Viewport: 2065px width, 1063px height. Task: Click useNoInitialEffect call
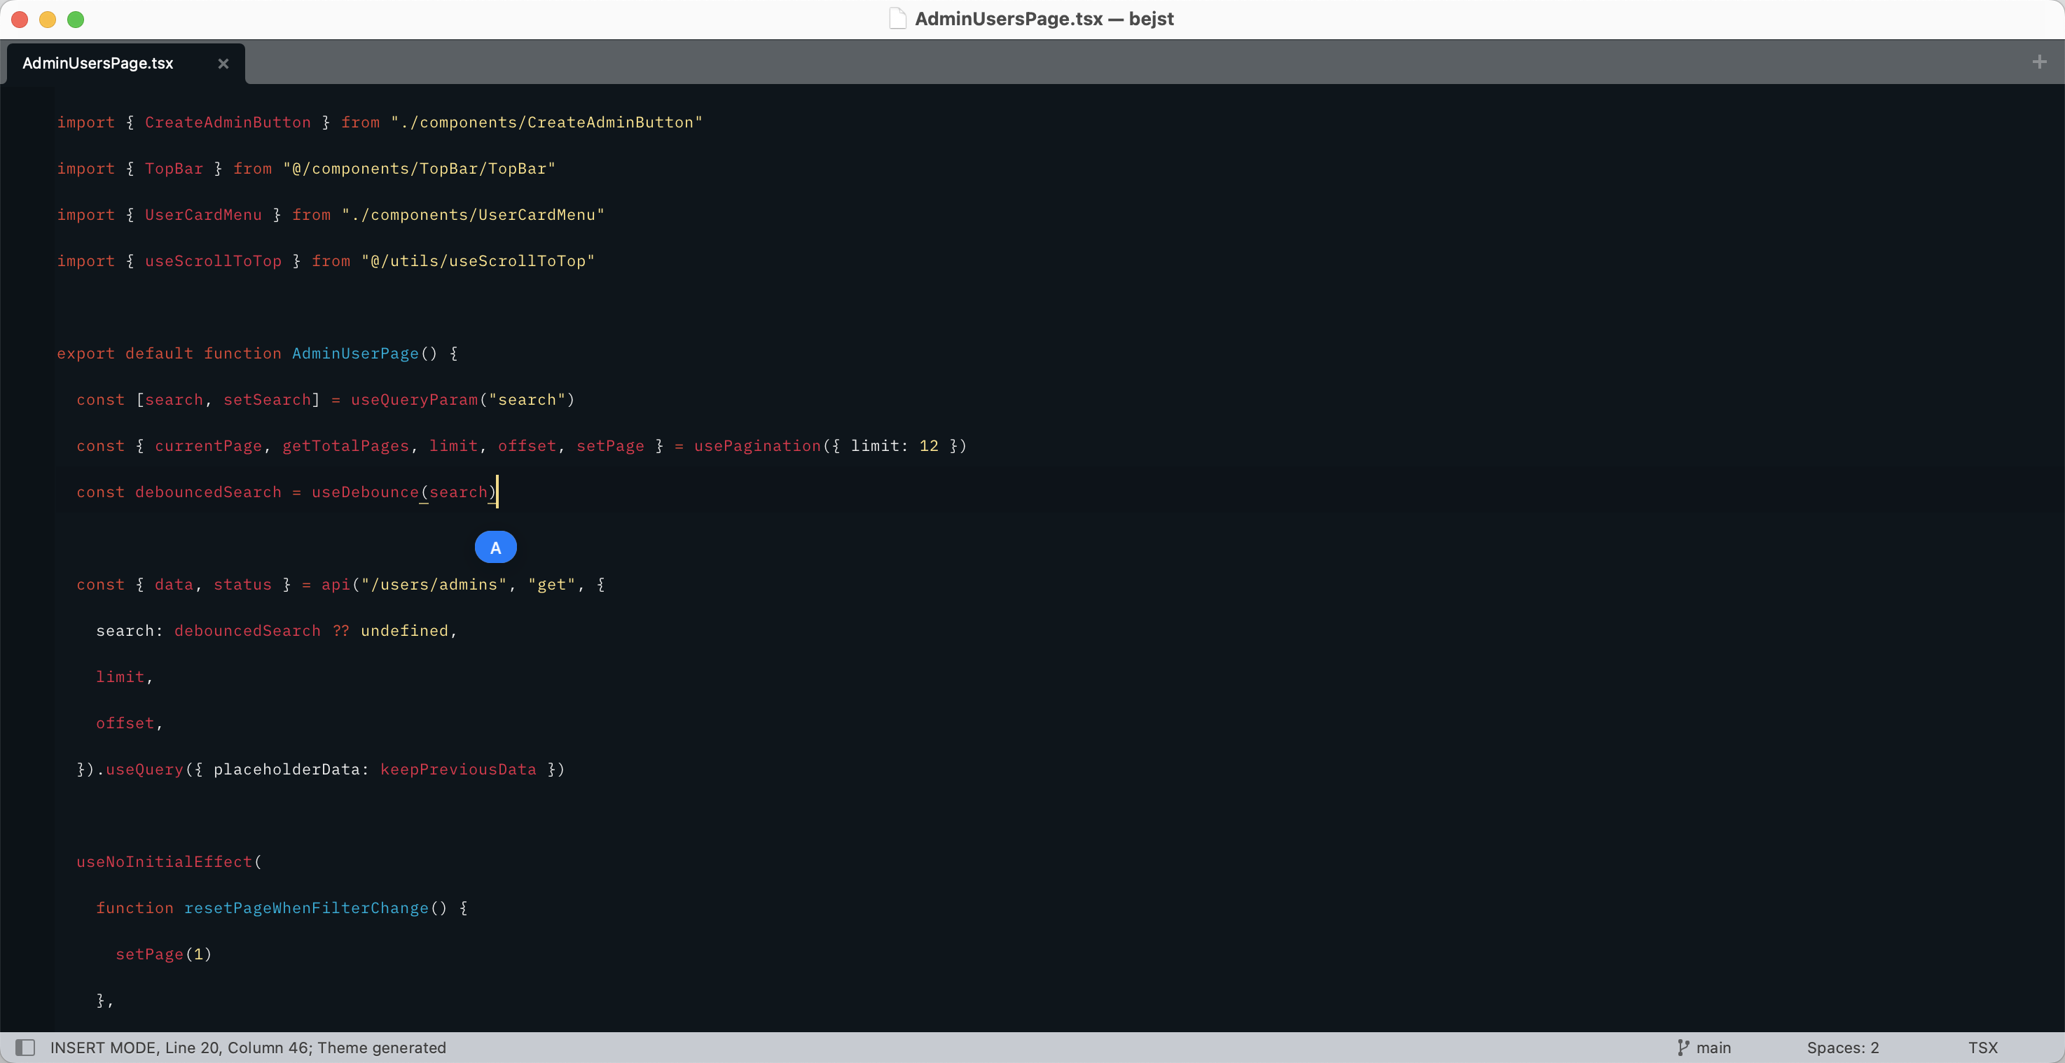[165, 862]
